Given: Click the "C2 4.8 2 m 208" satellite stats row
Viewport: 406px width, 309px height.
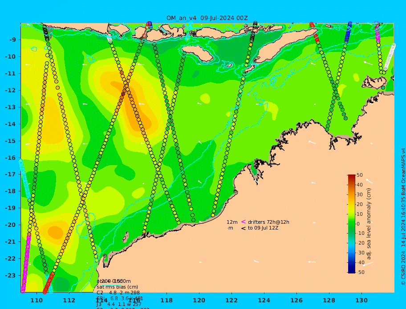Looking at the screenshot, I should 118,293.
